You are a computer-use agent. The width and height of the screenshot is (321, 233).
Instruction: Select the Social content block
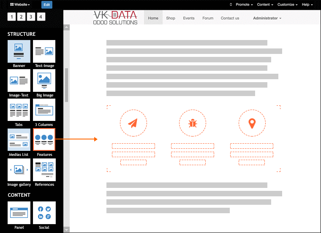tap(44, 213)
